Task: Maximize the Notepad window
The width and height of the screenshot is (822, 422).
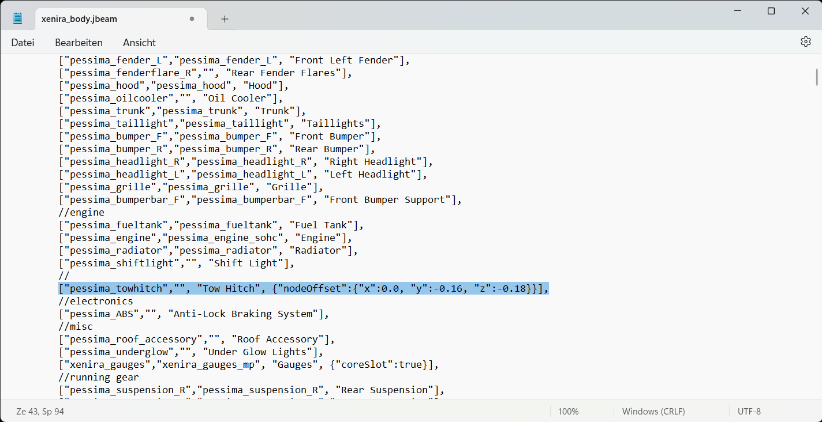Action: click(x=771, y=11)
